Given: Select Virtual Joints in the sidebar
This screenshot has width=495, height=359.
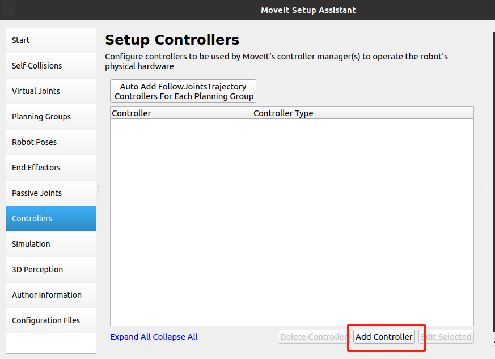Looking at the screenshot, I should point(50,91).
